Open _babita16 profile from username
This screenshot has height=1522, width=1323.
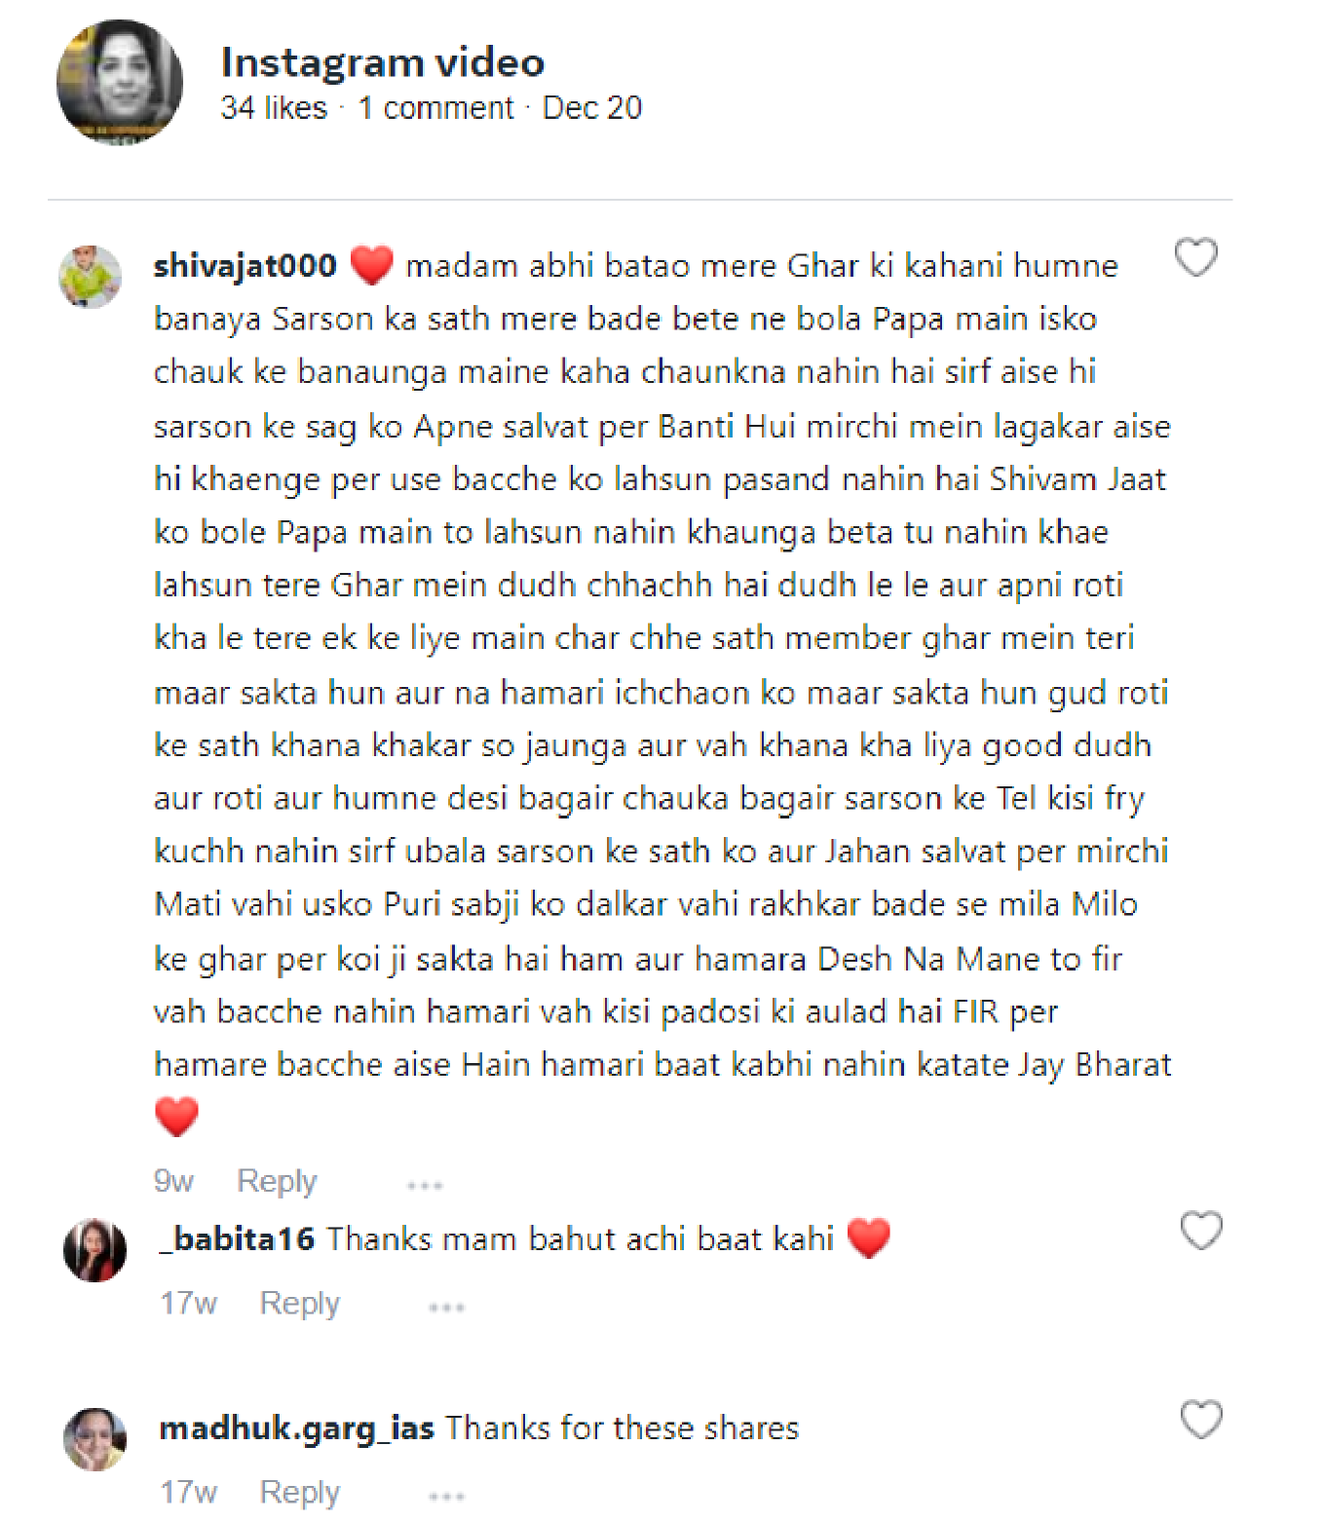click(237, 1238)
